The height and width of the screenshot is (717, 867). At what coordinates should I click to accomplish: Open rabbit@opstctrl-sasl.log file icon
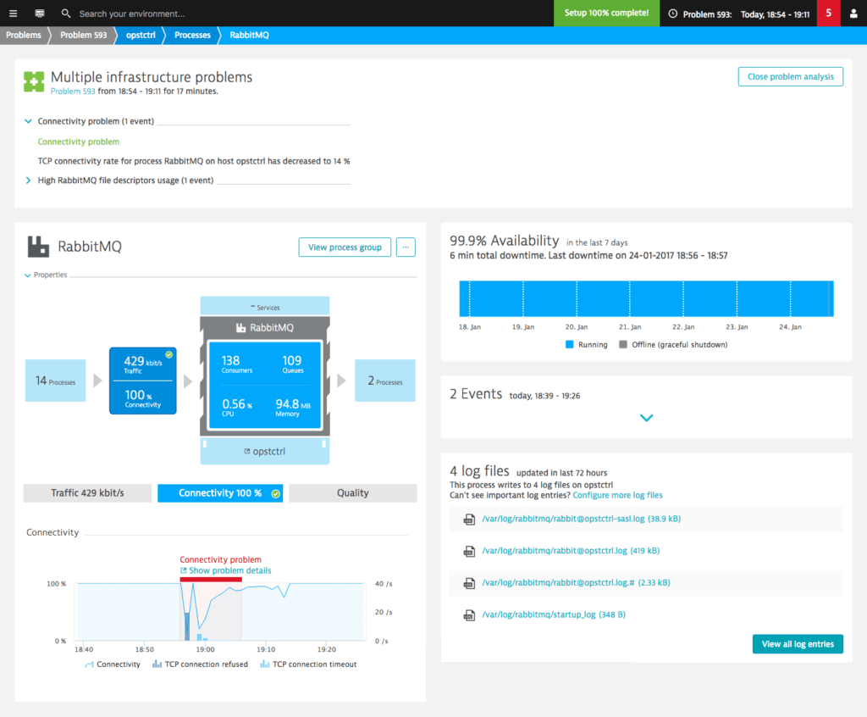point(469,520)
